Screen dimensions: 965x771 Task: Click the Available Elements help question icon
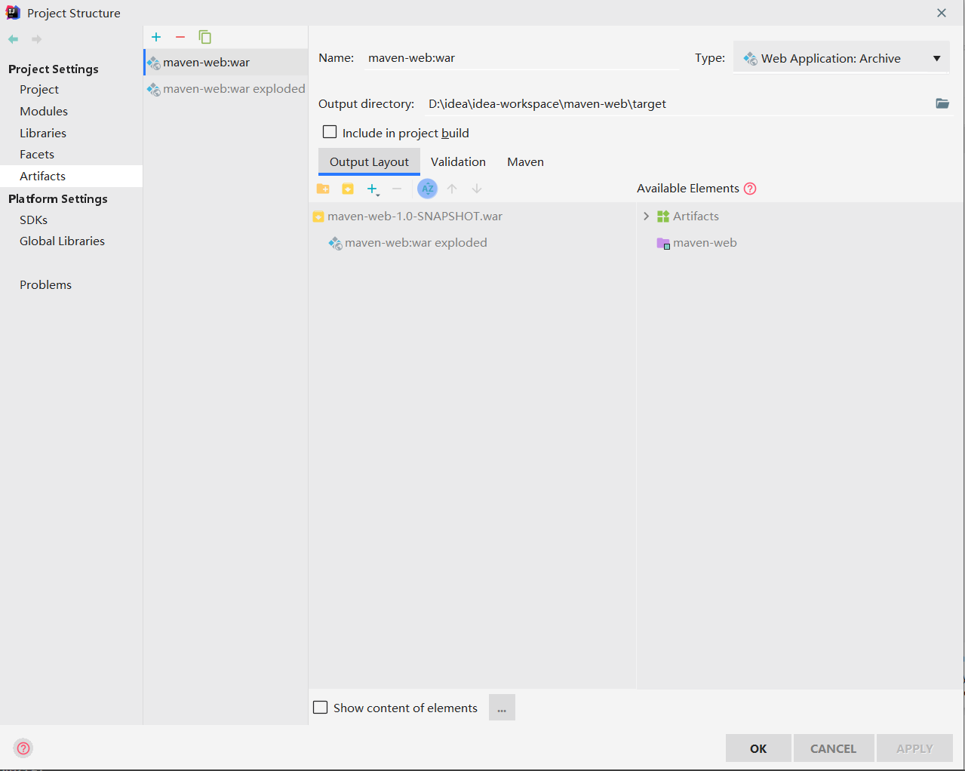pos(750,189)
